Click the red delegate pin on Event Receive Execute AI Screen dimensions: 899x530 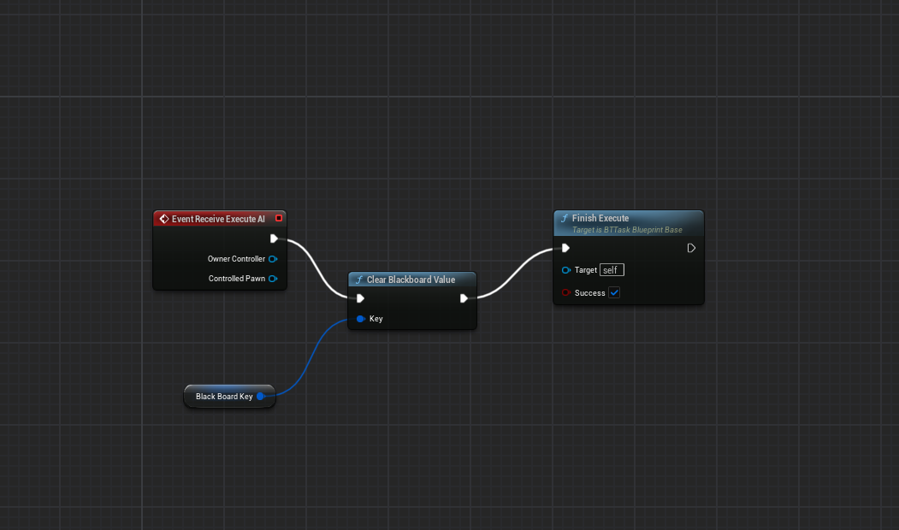278,219
